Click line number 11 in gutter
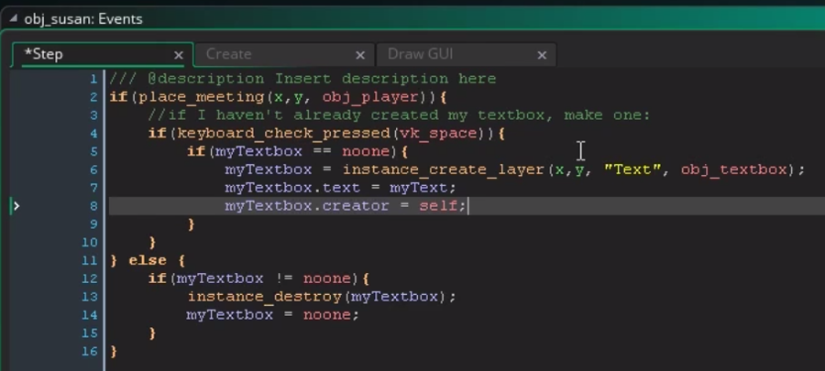This screenshot has height=371, width=825. pyautogui.click(x=90, y=261)
